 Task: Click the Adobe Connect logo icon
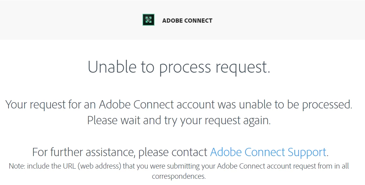pyautogui.click(x=148, y=20)
